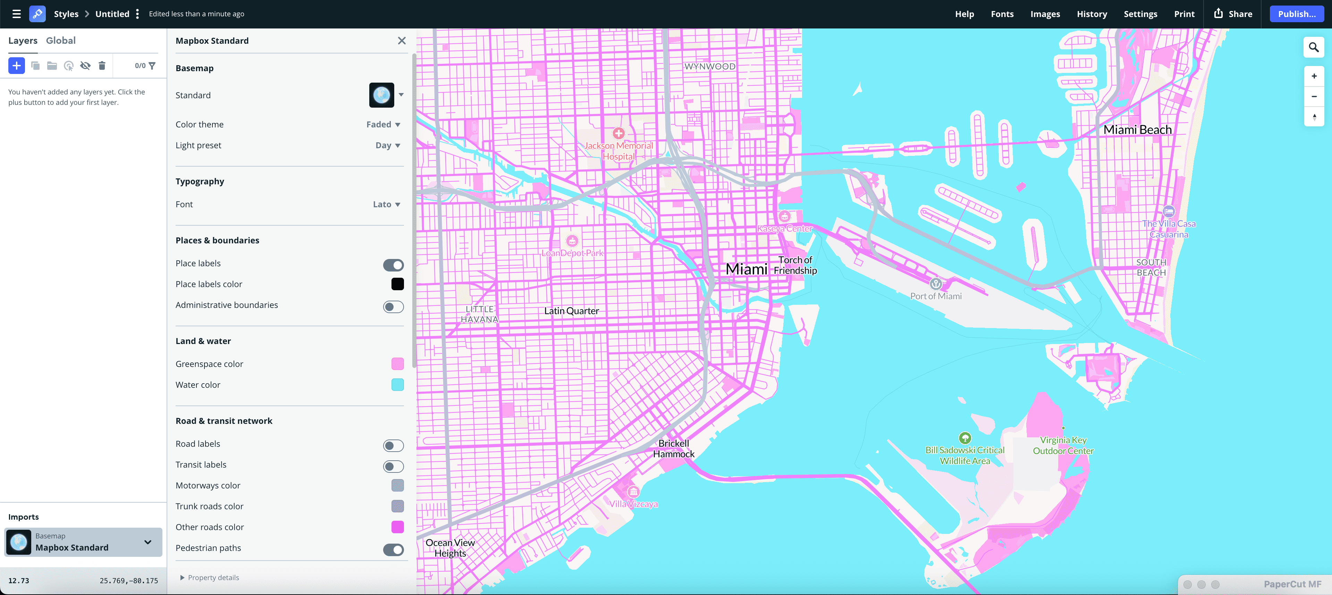Screen dimensions: 1332x595
Task: Click the delete layer trash icon
Action: 102,66
